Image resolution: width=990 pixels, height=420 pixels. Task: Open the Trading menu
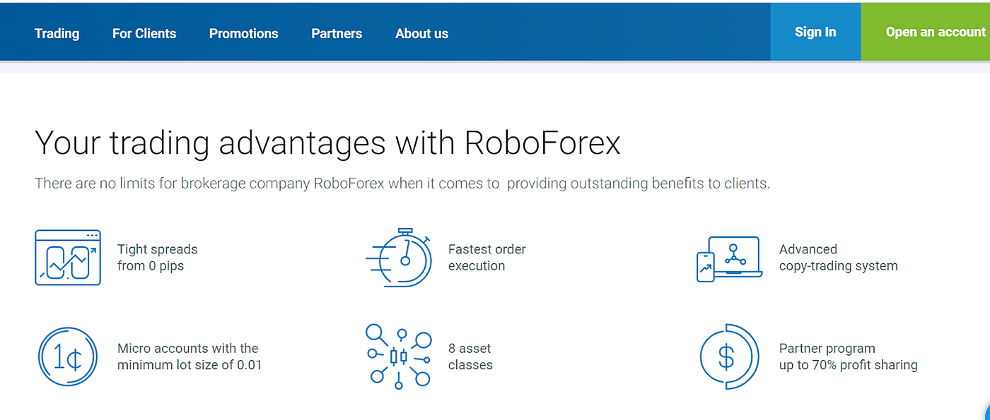coord(57,33)
